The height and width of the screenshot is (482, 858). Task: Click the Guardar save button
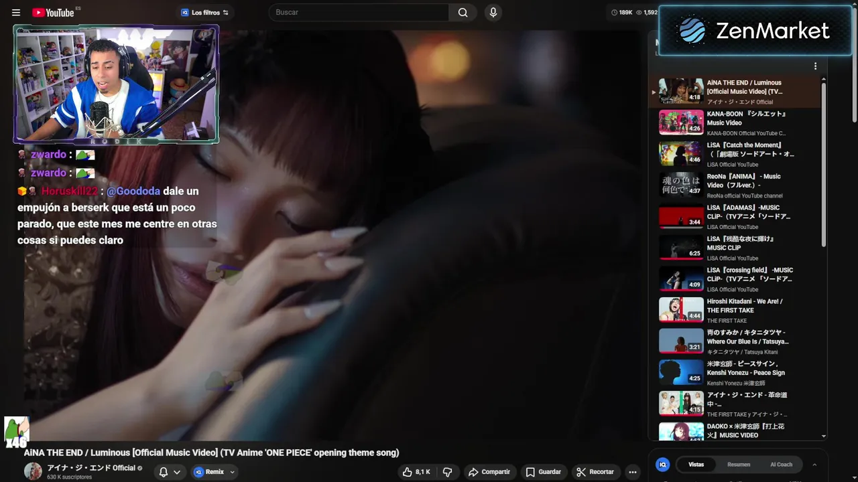543,472
